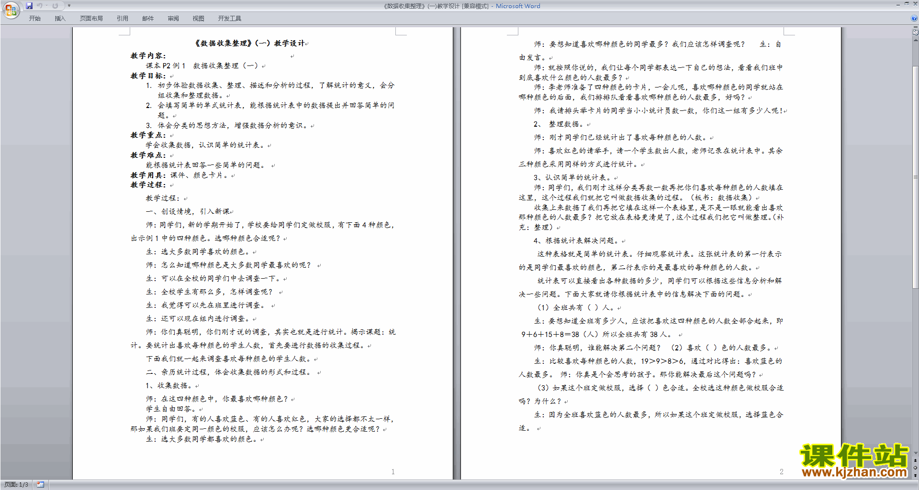Click the Select Browse Object round button
Viewport: 919px width, 490px height.
coord(916,468)
